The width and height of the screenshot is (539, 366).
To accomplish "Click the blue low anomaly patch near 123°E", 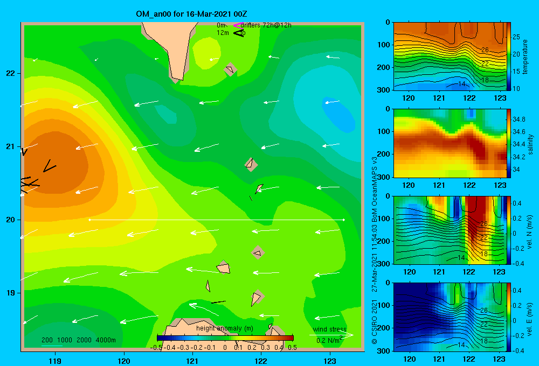I will [x=338, y=114].
